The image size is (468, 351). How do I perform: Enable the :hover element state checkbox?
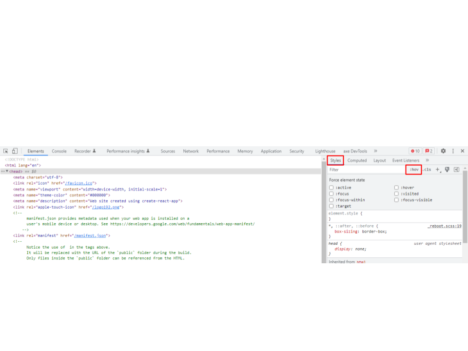396,187
